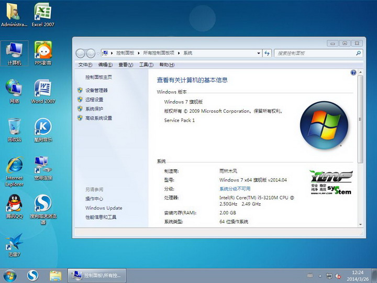Open the 查看(V) menu

click(126, 65)
